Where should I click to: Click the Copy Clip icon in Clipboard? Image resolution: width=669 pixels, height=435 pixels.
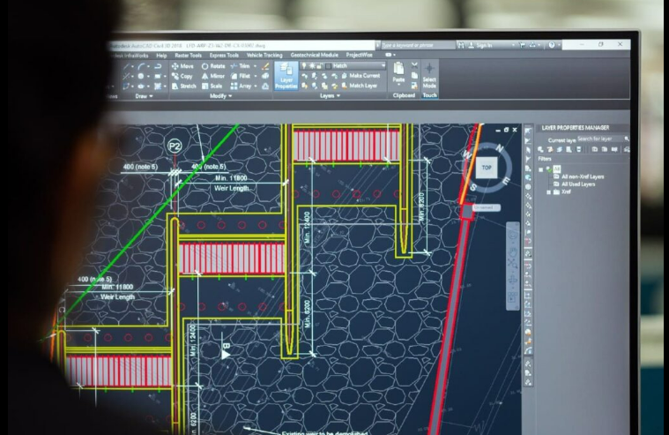[x=414, y=76]
